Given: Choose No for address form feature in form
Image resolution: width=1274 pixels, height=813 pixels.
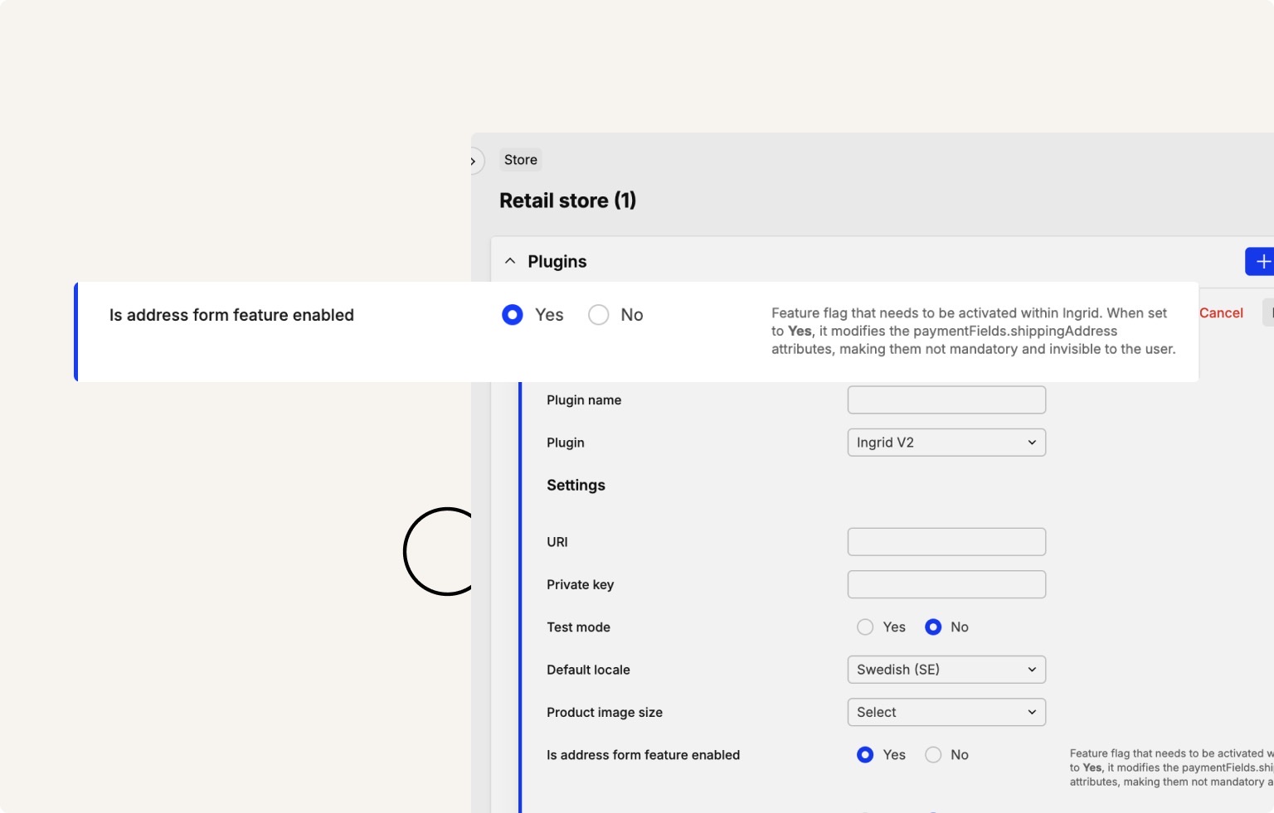Looking at the screenshot, I should pyautogui.click(x=933, y=755).
